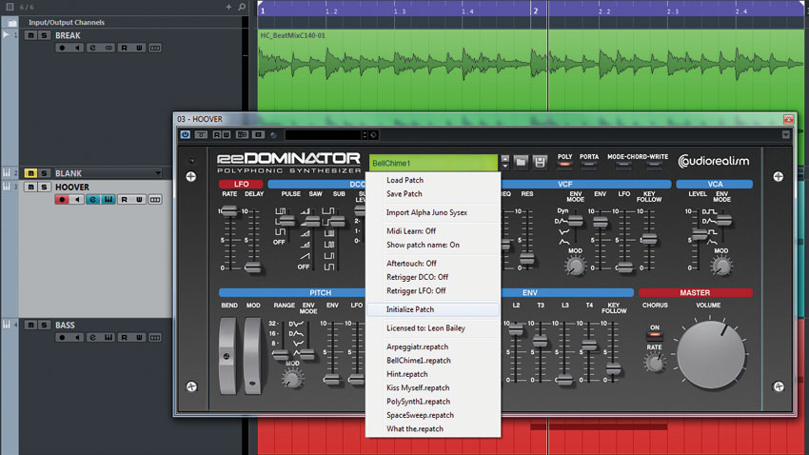Viewport: 809px width, 455px height.
Task: Toggle the CHORUS ON switch
Action: coord(655,336)
